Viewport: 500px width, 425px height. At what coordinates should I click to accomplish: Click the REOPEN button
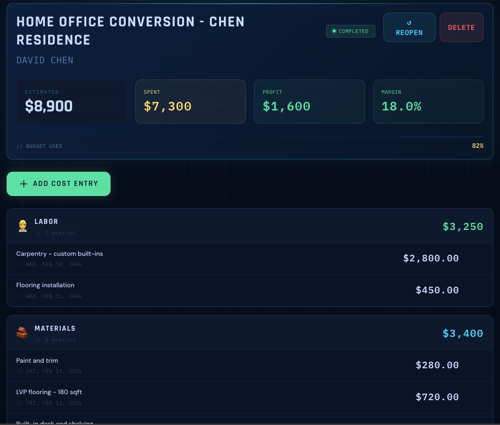click(x=409, y=27)
